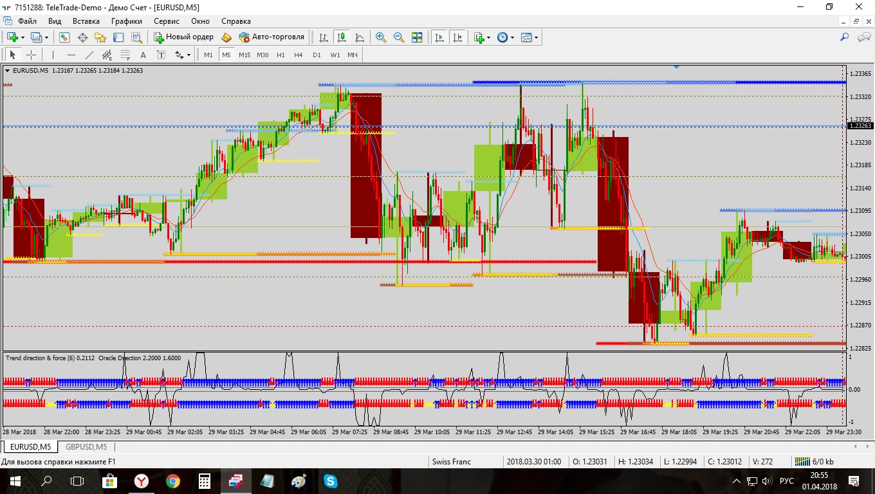Open the Вставка menu

coord(86,21)
